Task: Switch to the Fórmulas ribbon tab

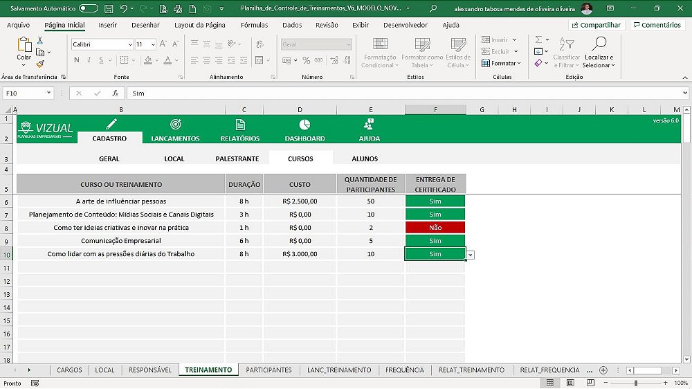Action: click(254, 25)
